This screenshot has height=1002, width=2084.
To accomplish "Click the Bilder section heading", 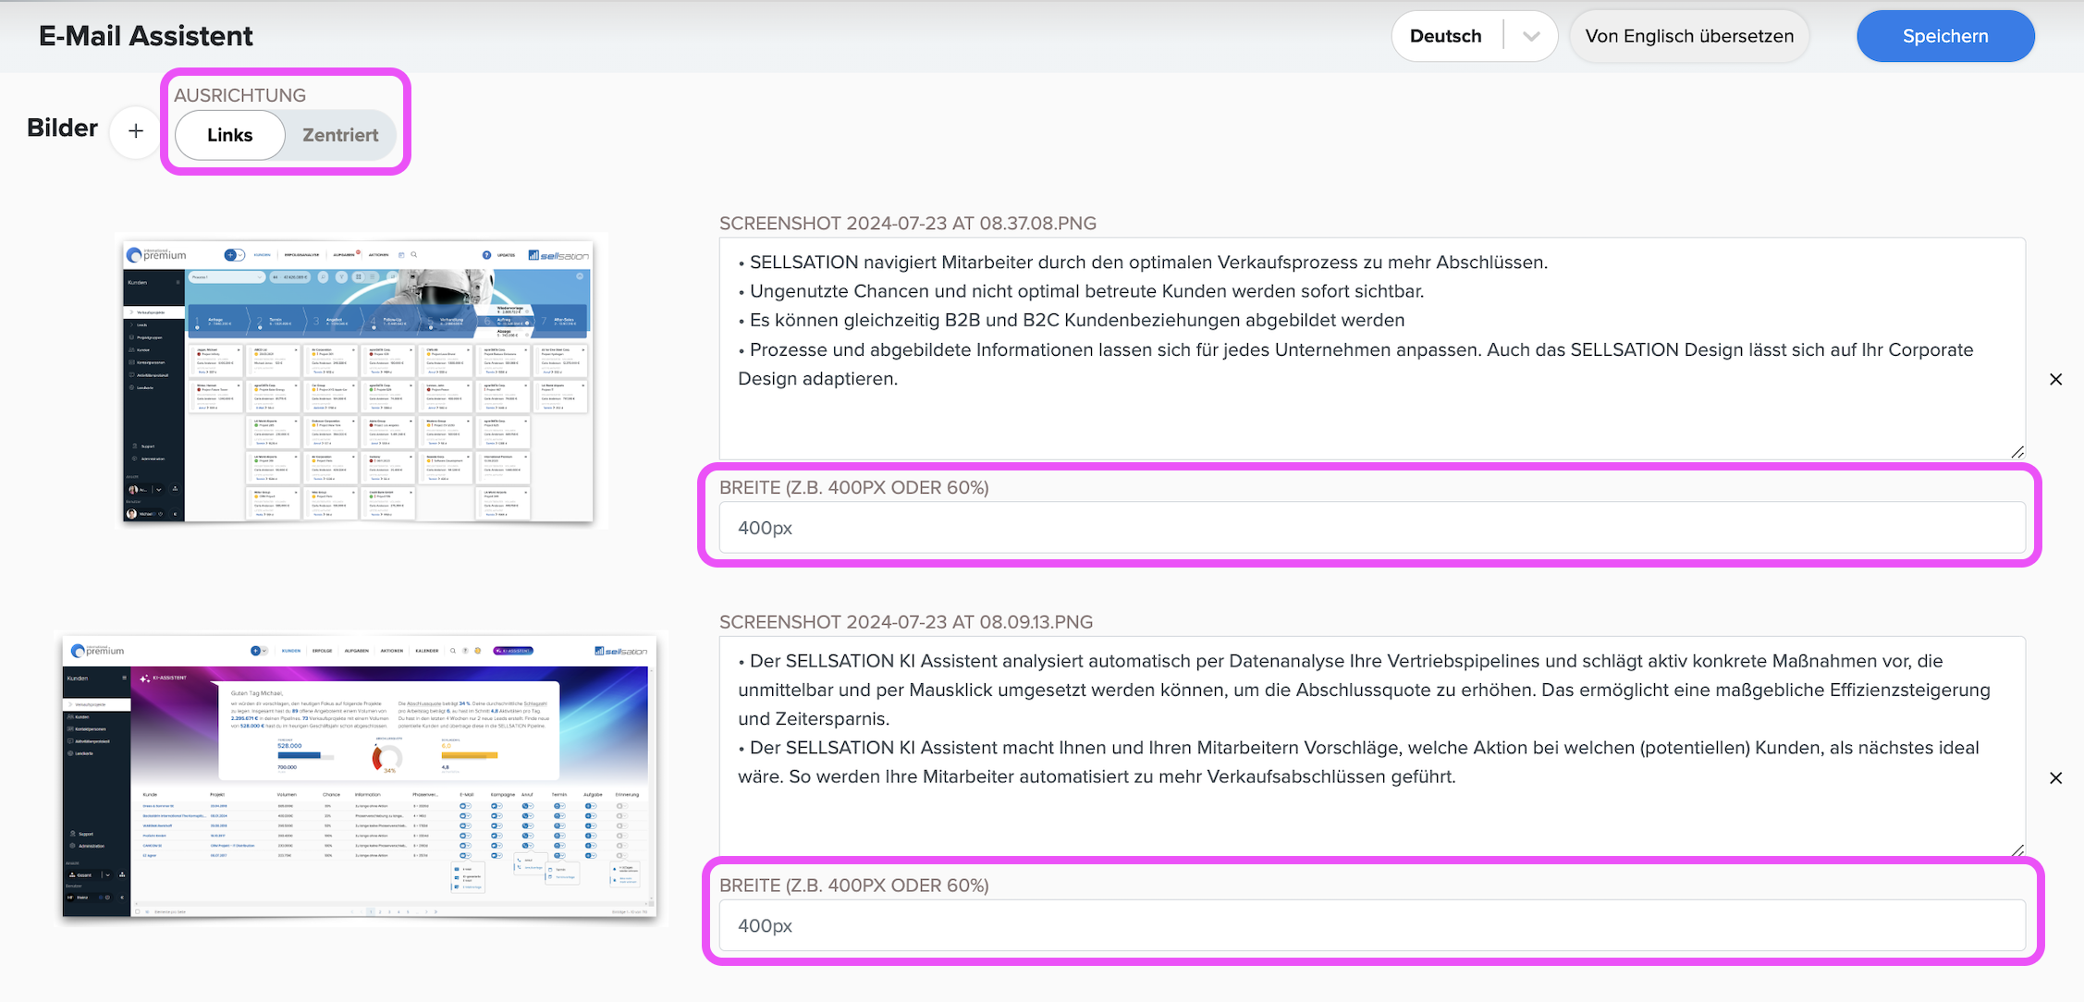I will 62,128.
